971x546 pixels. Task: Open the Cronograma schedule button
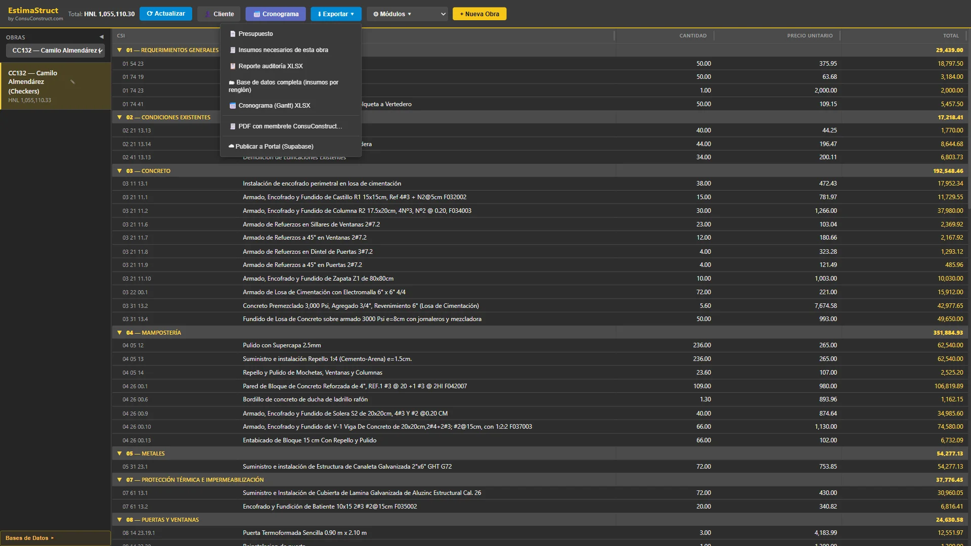point(276,14)
